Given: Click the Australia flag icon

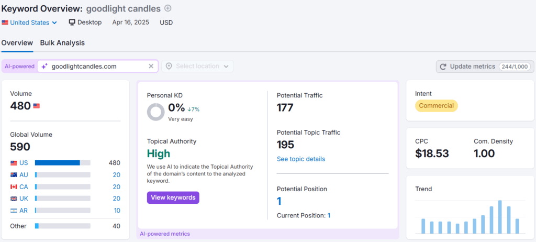Looking at the screenshot, I should [14, 175].
